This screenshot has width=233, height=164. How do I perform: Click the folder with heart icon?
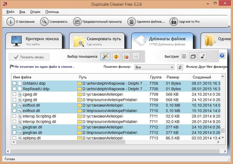[126, 57]
